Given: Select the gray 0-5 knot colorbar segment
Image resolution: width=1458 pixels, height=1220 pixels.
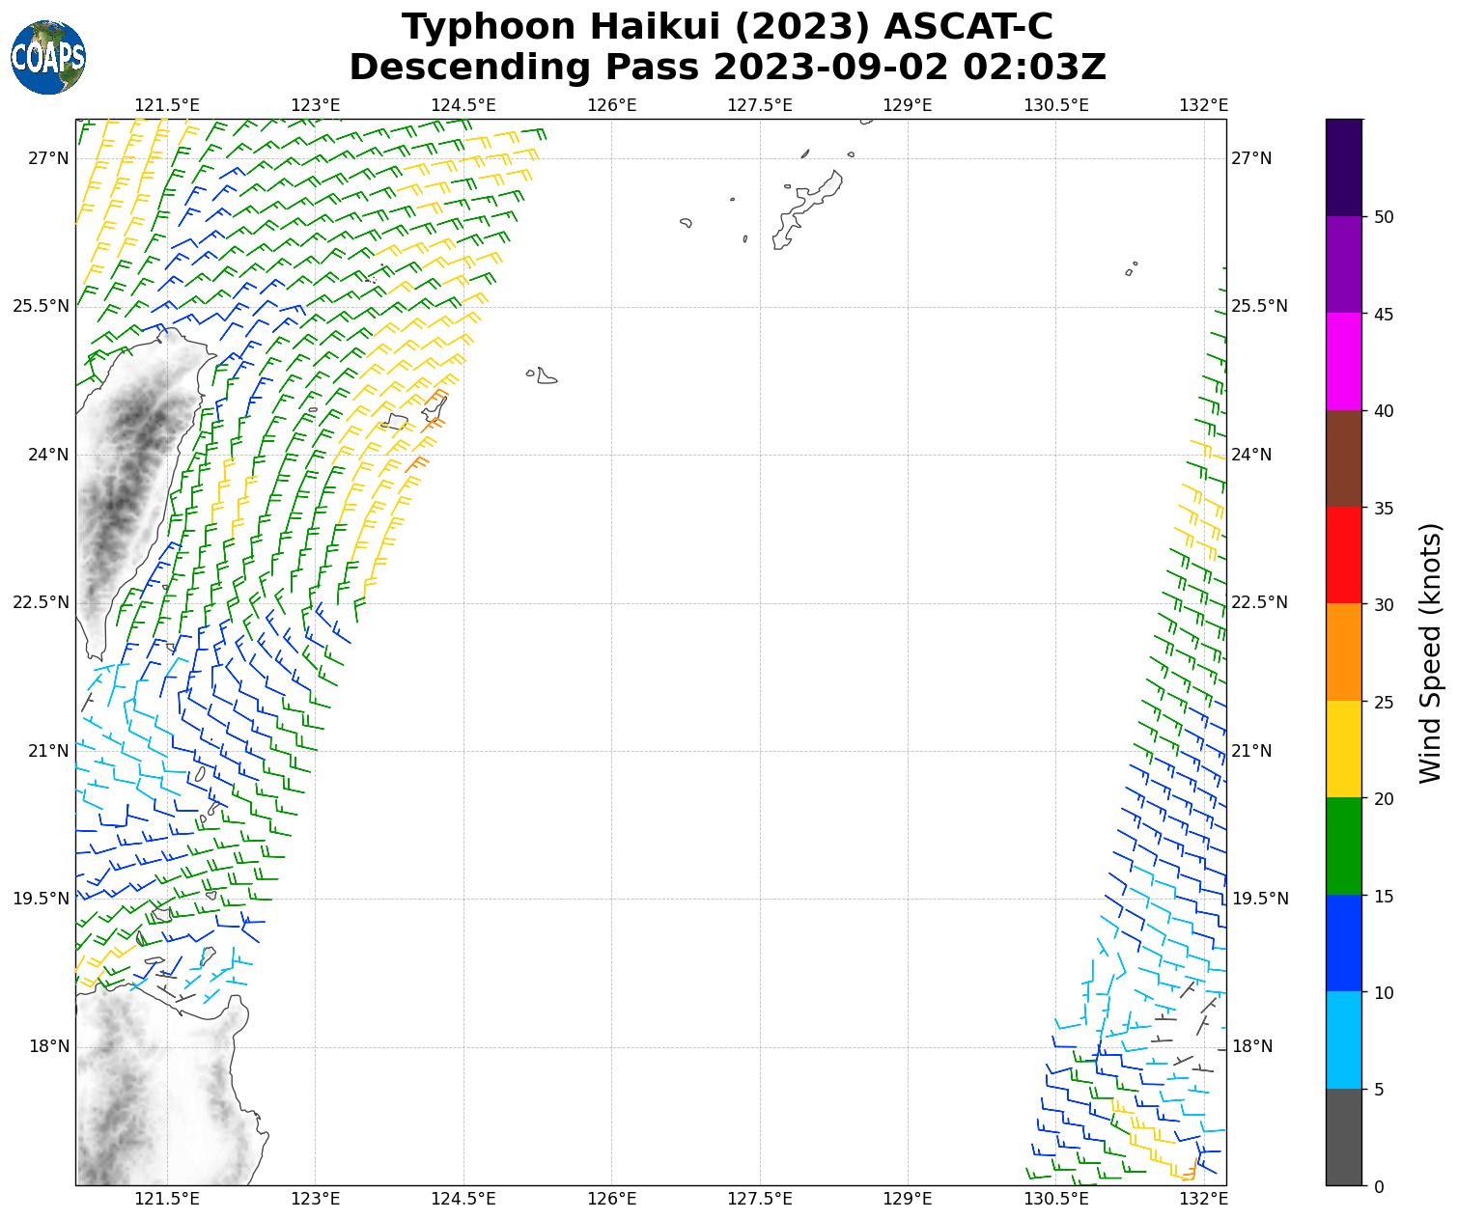Looking at the screenshot, I should pos(1343,1137).
